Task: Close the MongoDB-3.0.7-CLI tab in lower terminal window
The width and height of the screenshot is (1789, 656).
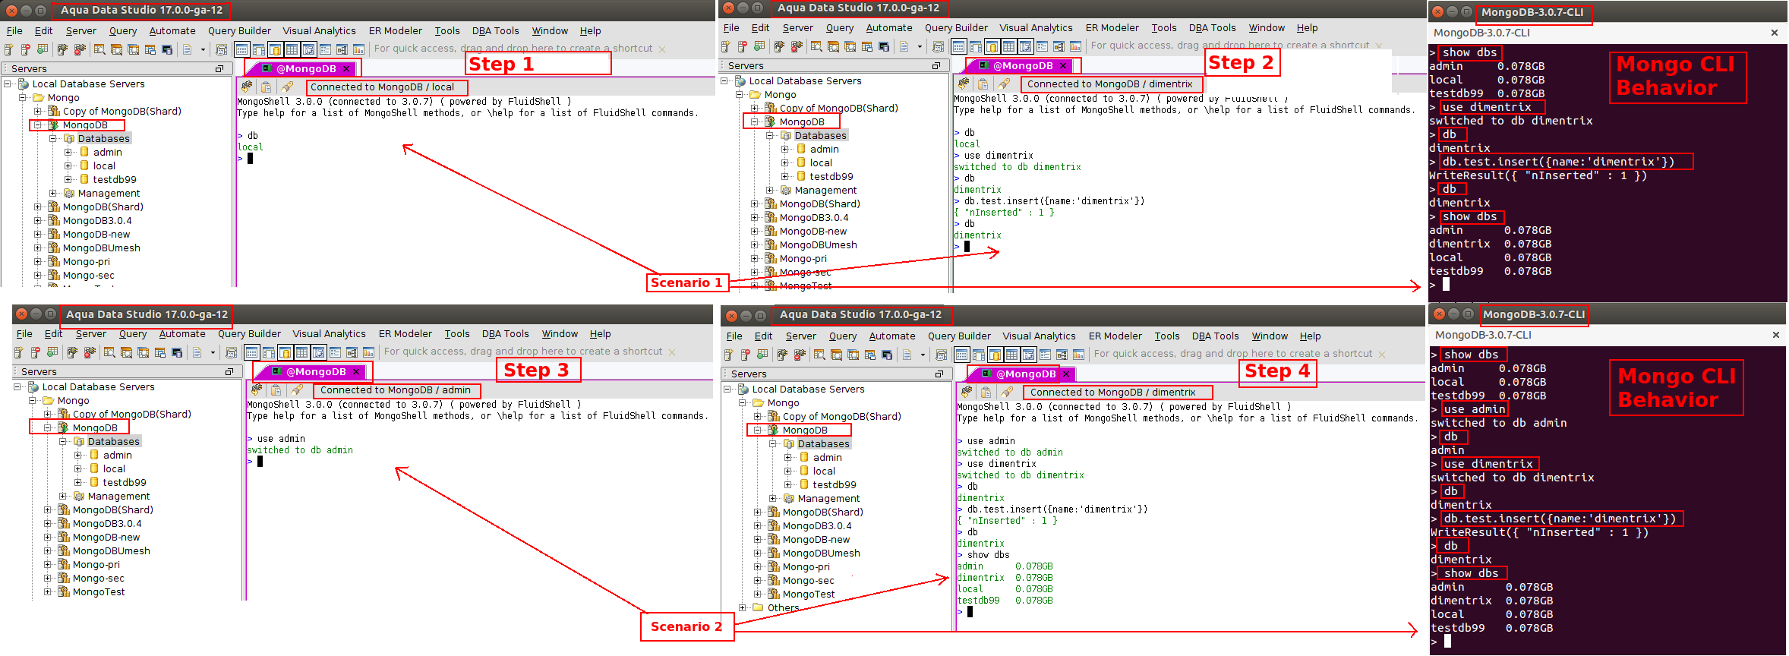Action: (x=1776, y=335)
